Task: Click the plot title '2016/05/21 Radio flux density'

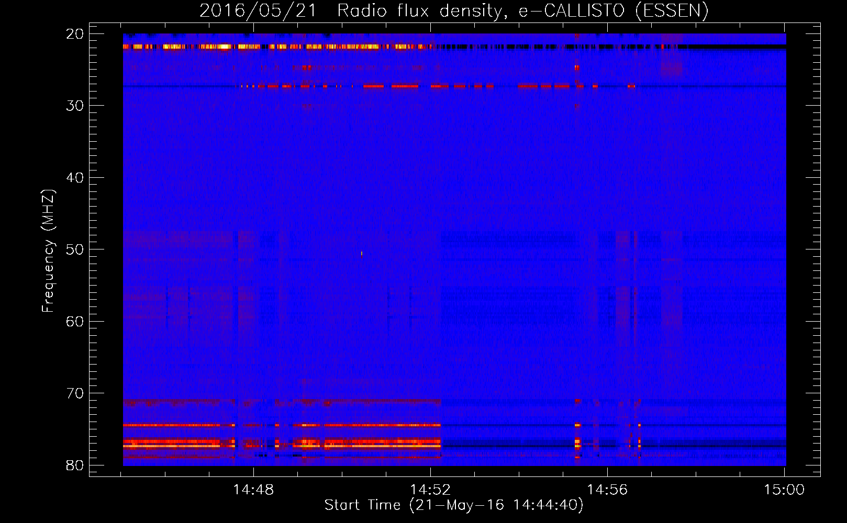Action: [351, 10]
